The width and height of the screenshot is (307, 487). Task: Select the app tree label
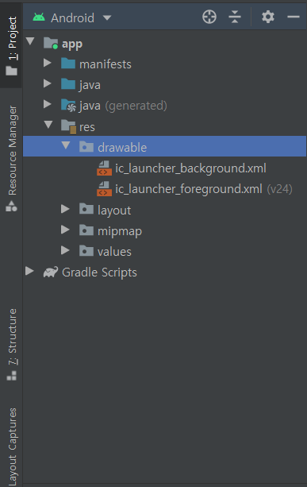(x=72, y=44)
